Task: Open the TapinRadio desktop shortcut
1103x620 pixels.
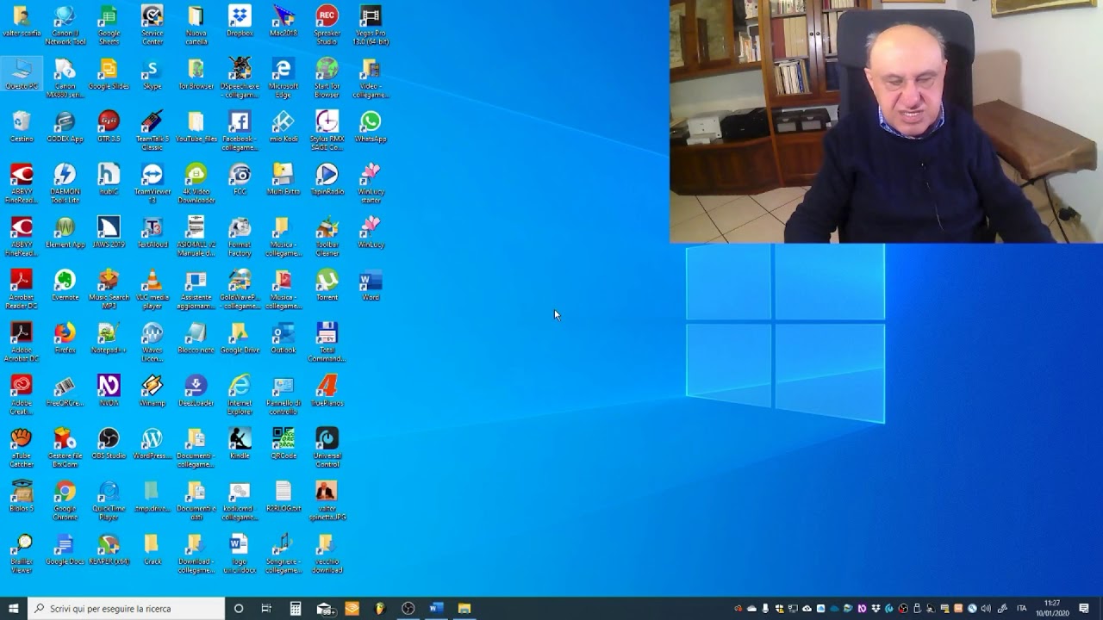Action: (x=327, y=180)
